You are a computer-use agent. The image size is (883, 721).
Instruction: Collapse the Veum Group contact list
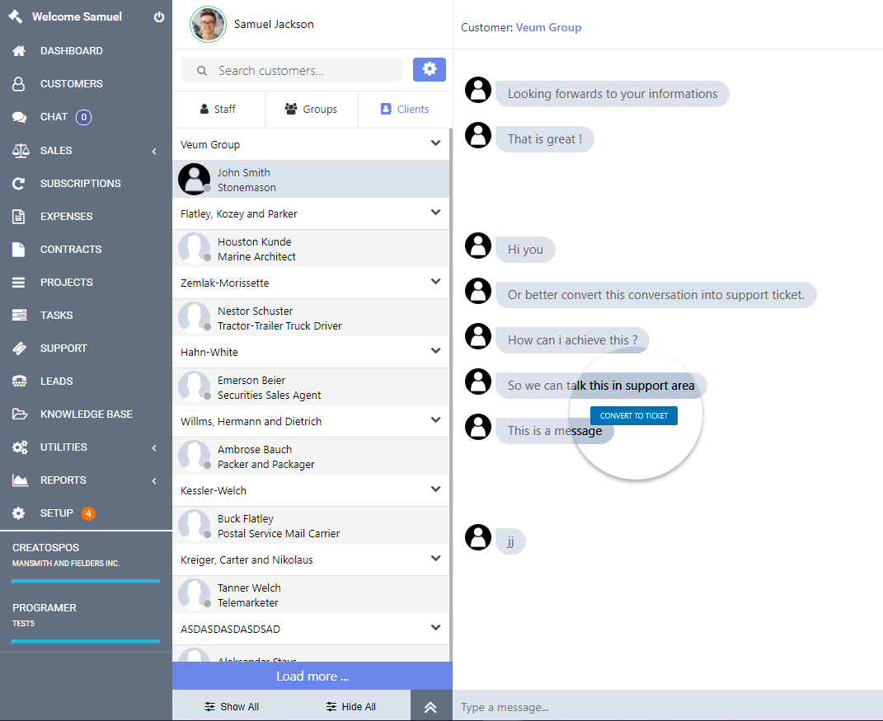tap(436, 143)
